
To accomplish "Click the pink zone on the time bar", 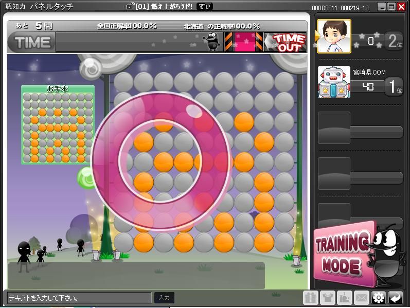I will pos(245,42).
